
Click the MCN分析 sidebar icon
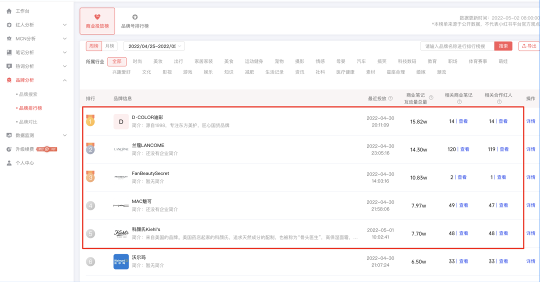coord(9,38)
